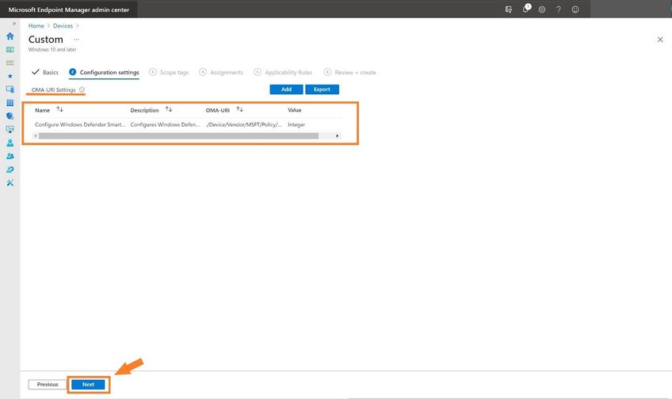Open the Dashboard icon in the sidebar
Viewport: 672px width, 399px height.
[10, 50]
